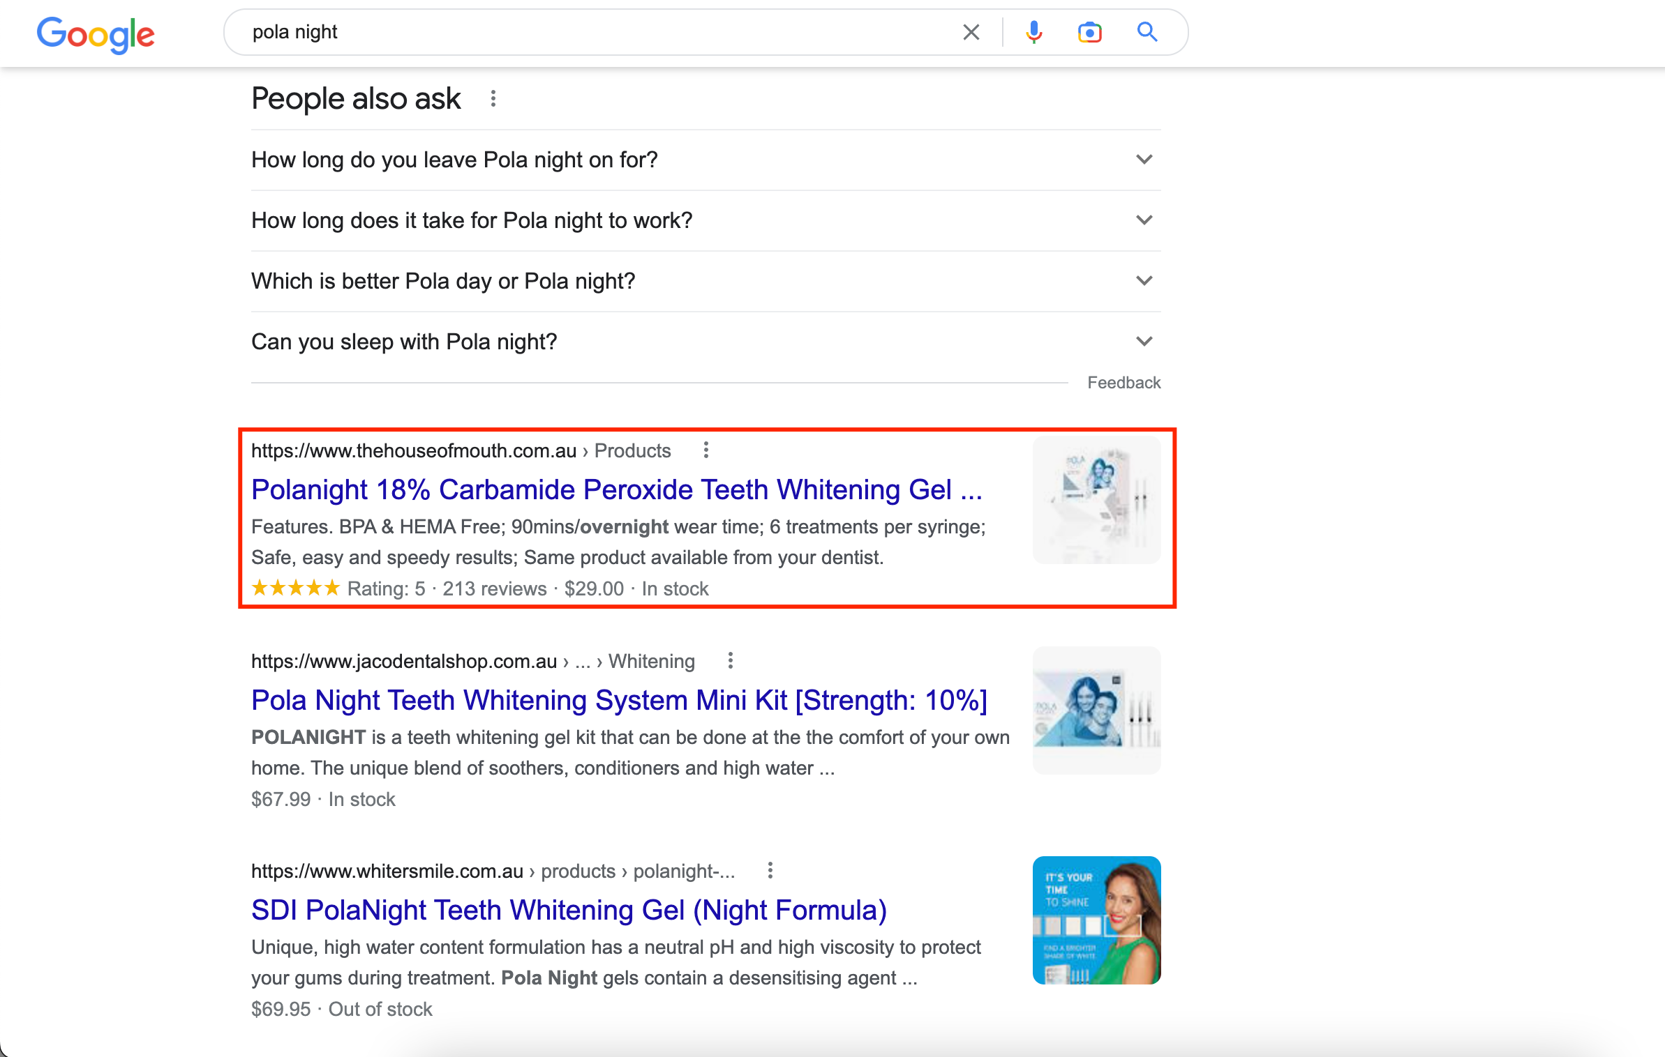The width and height of the screenshot is (1665, 1057).
Task: Open Polanight 18% Carbamide Peroxide result link
Action: click(616, 489)
